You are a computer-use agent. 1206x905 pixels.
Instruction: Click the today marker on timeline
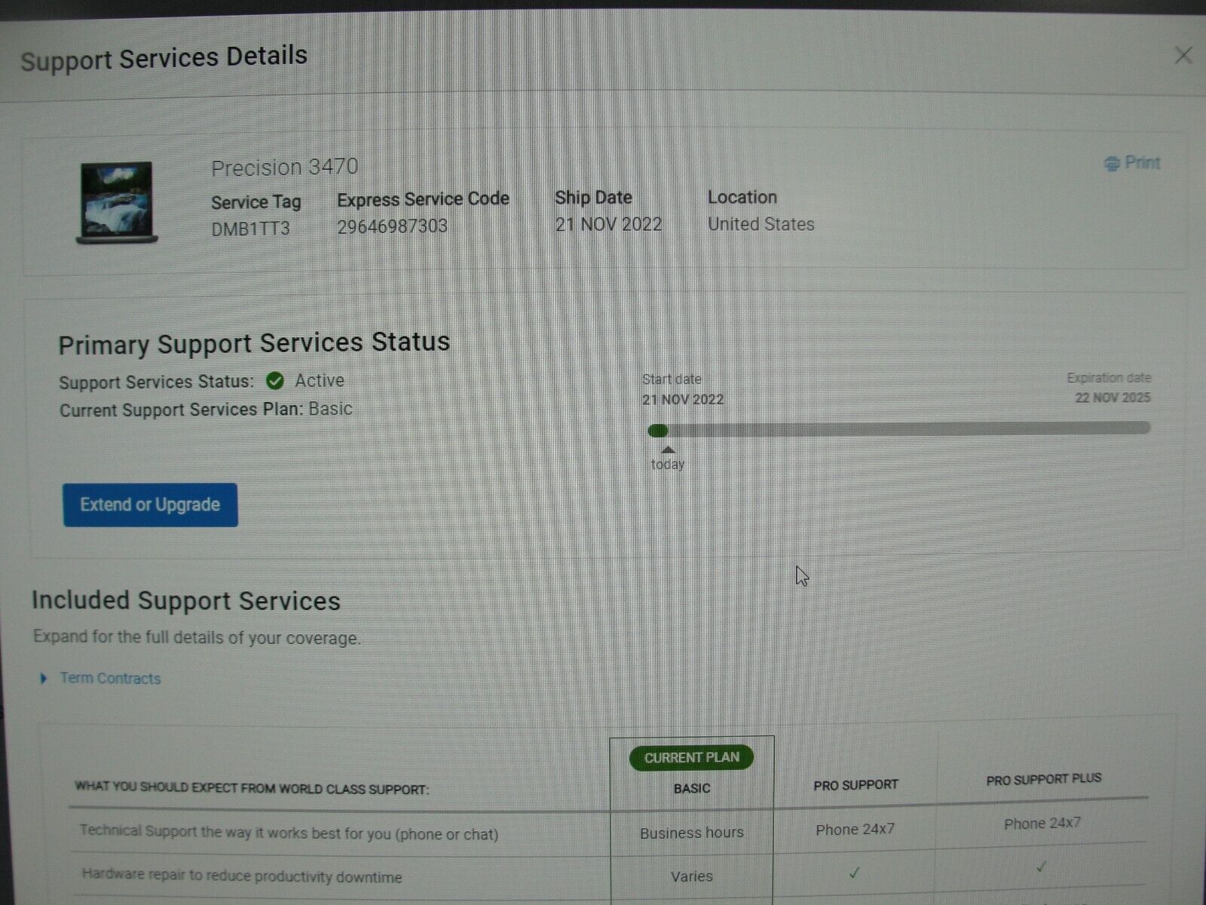[668, 459]
